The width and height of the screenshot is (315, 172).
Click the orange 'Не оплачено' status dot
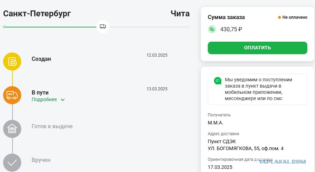(x=279, y=17)
